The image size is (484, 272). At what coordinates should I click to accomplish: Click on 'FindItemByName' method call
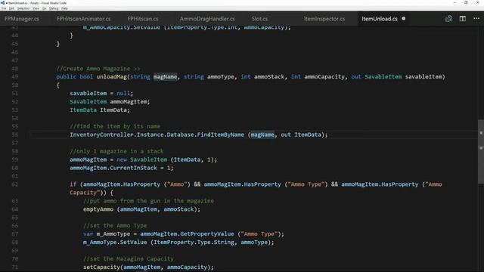[x=220, y=134]
